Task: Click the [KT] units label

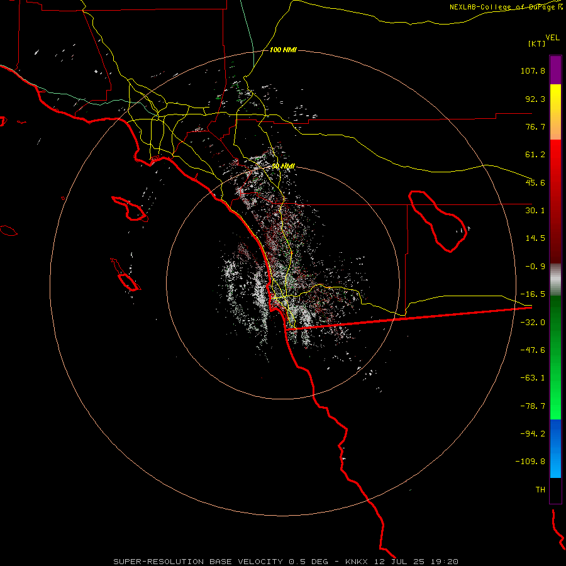Action: click(537, 43)
